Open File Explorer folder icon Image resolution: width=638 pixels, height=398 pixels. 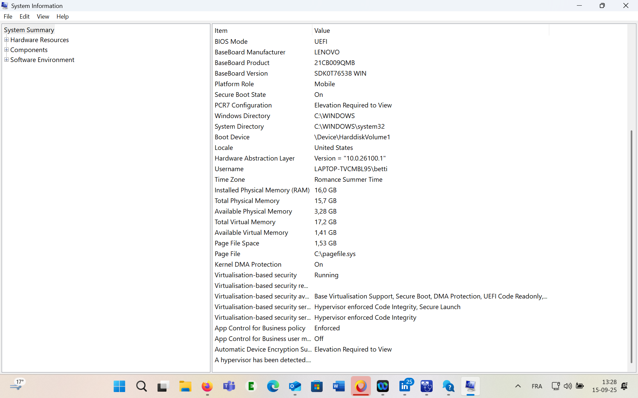185,386
